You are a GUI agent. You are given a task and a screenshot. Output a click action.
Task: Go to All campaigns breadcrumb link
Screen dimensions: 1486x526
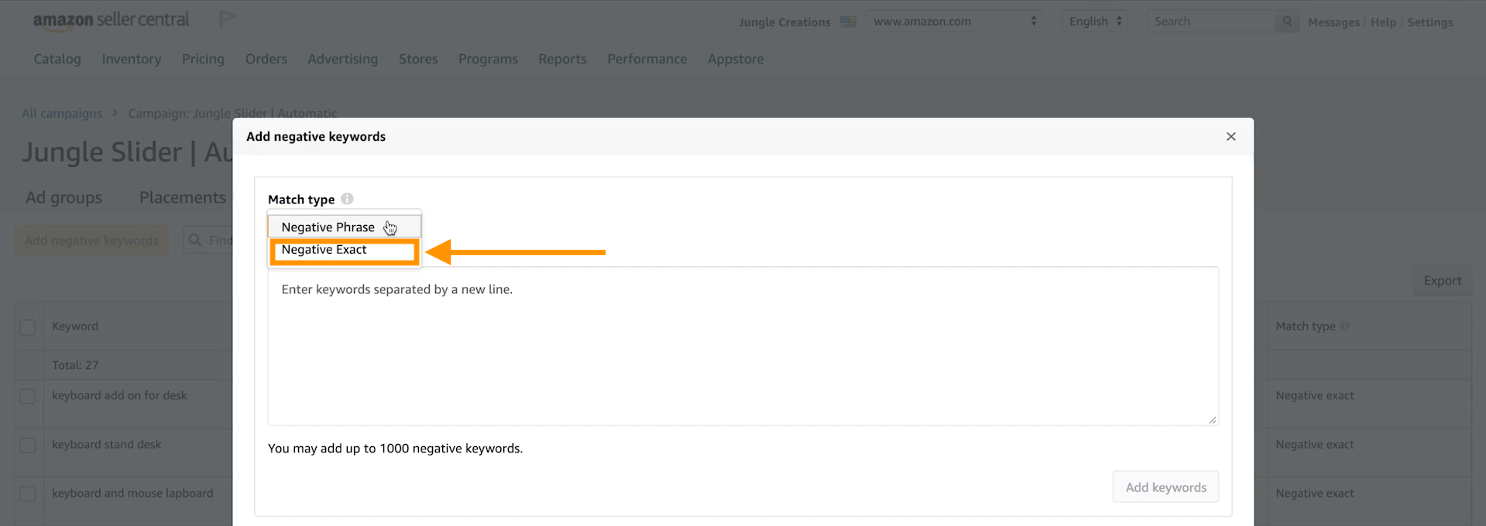point(62,114)
